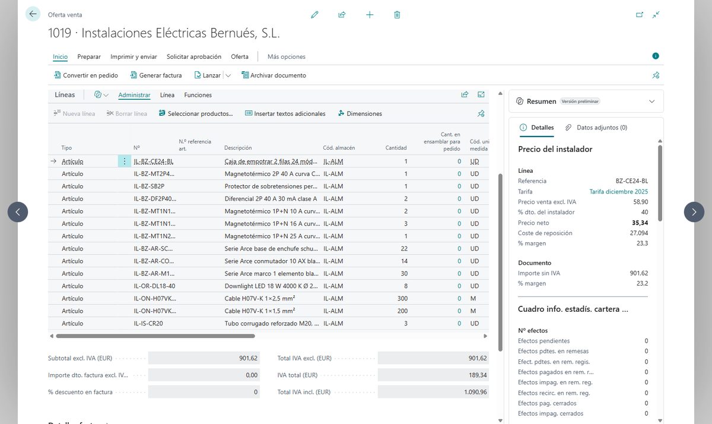Click Convertir en pedido
The image size is (712, 424).
tap(85, 75)
